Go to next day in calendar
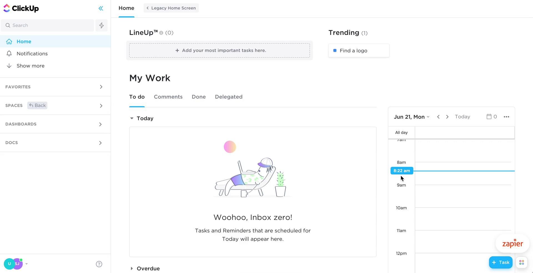 (x=447, y=117)
